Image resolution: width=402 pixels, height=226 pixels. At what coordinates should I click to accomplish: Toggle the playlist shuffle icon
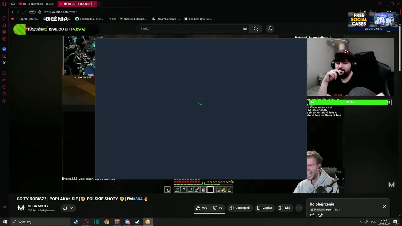tap(320, 215)
